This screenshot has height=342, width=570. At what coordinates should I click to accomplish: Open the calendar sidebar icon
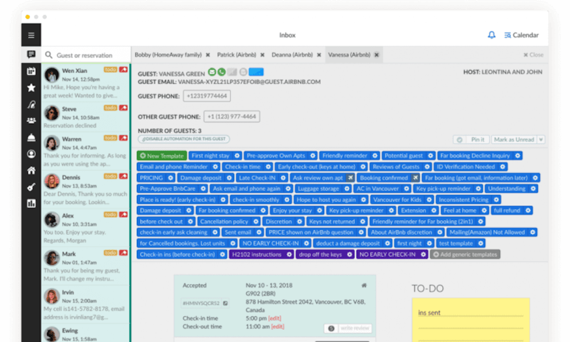(31, 71)
